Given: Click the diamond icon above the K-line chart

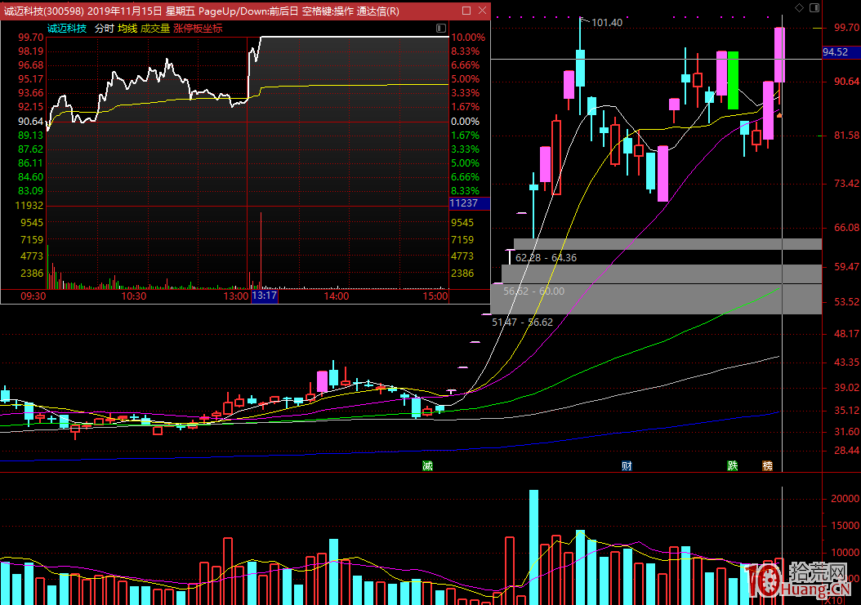Looking at the screenshot, I should (x=799, y=7).
